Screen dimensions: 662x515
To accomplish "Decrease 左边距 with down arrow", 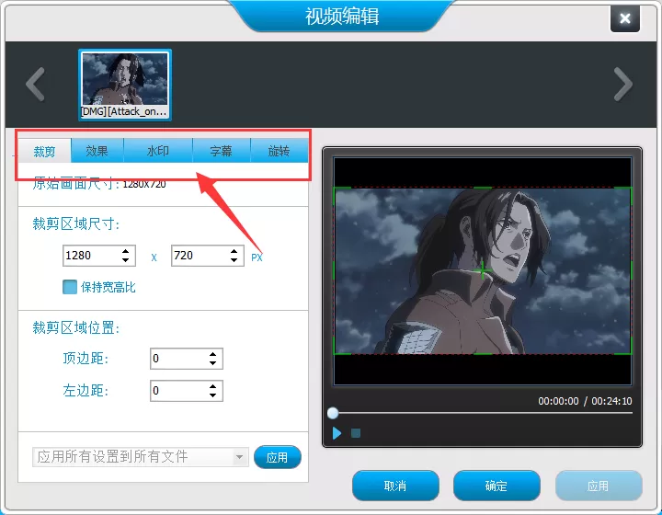I will 212,395.
